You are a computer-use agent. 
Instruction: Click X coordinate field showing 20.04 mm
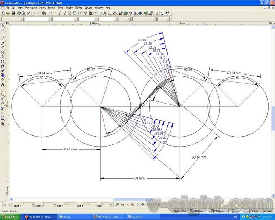pyautogui.click(x=200, y=211)
